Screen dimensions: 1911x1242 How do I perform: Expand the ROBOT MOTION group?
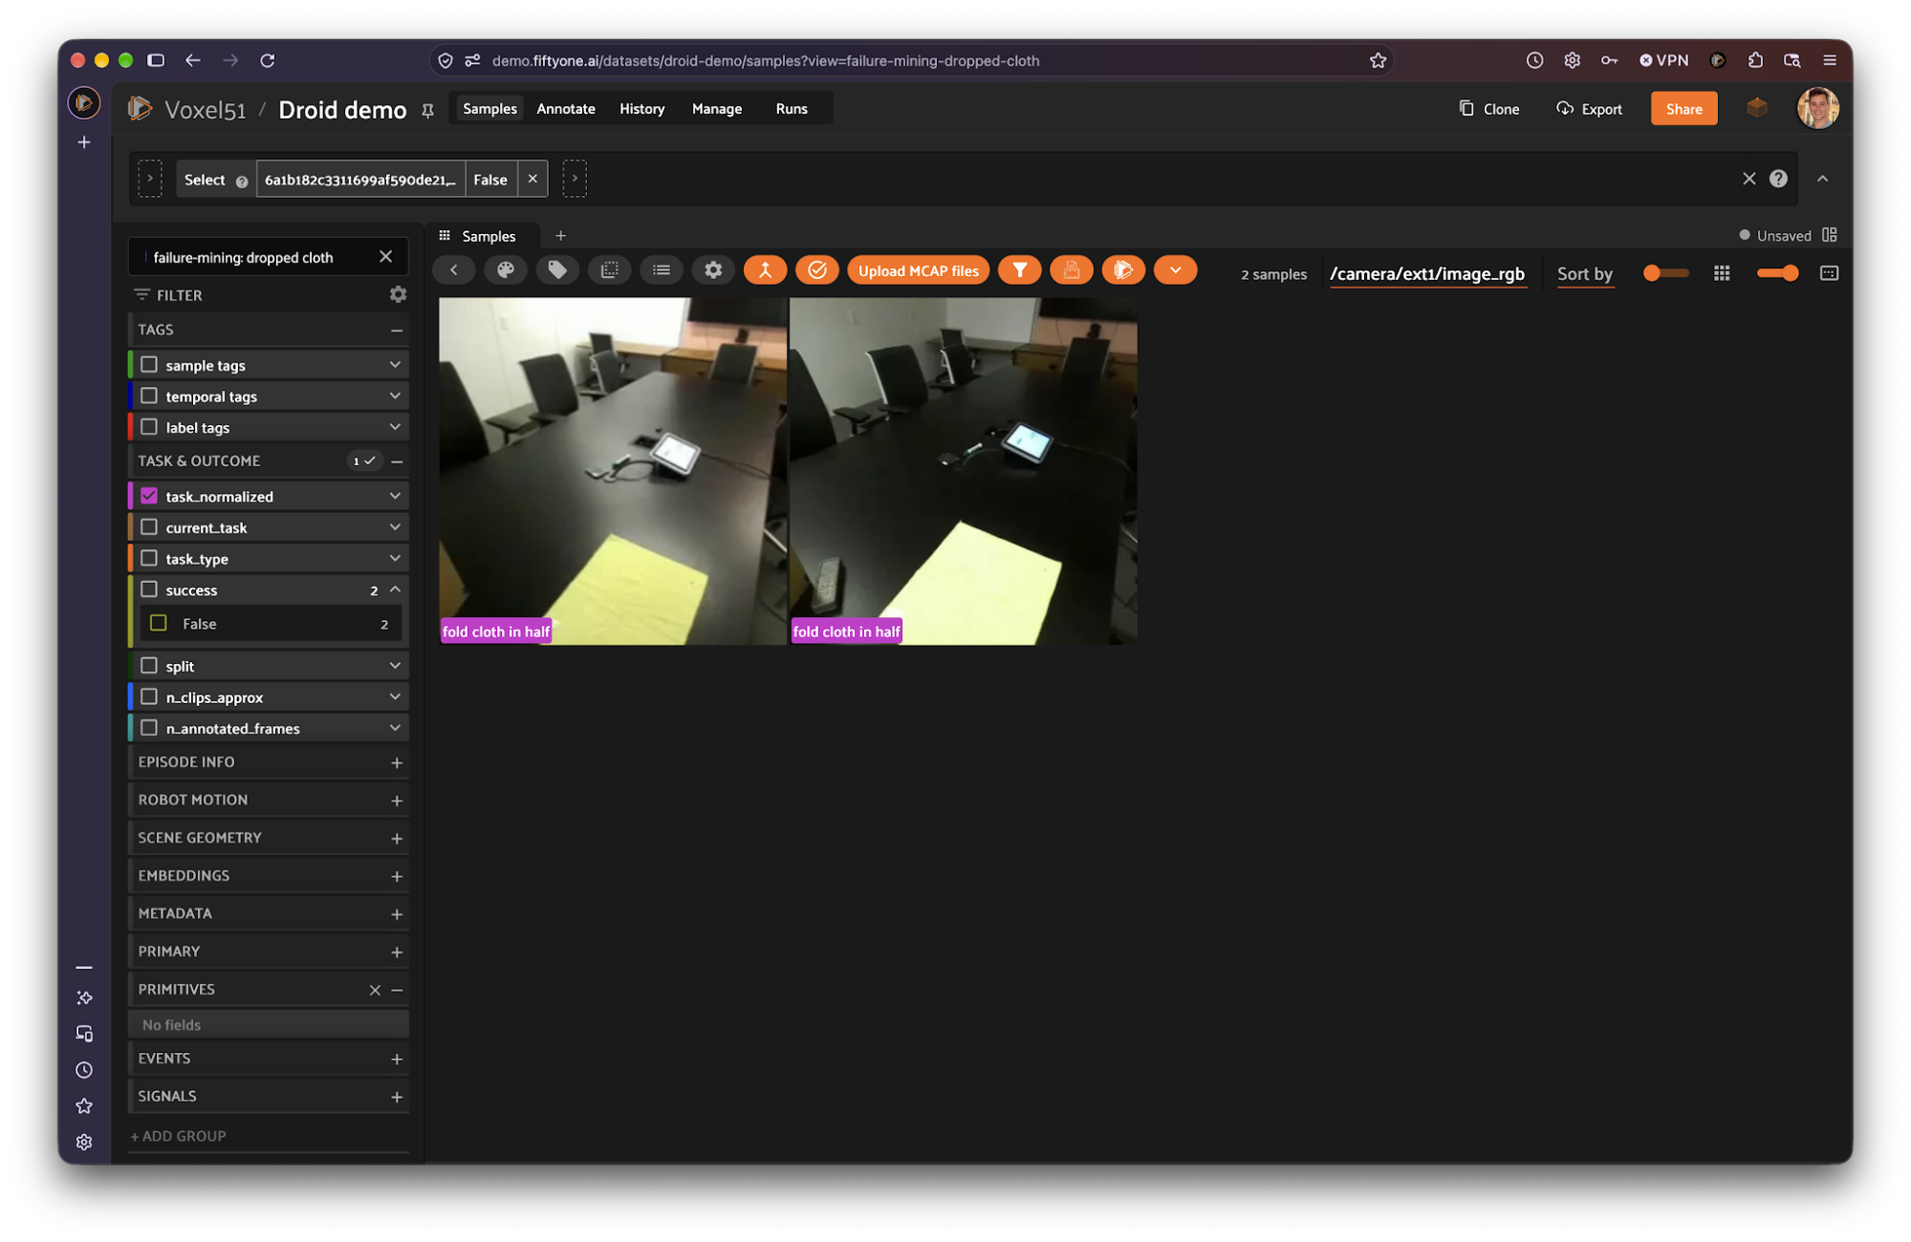tap(397, 800)
